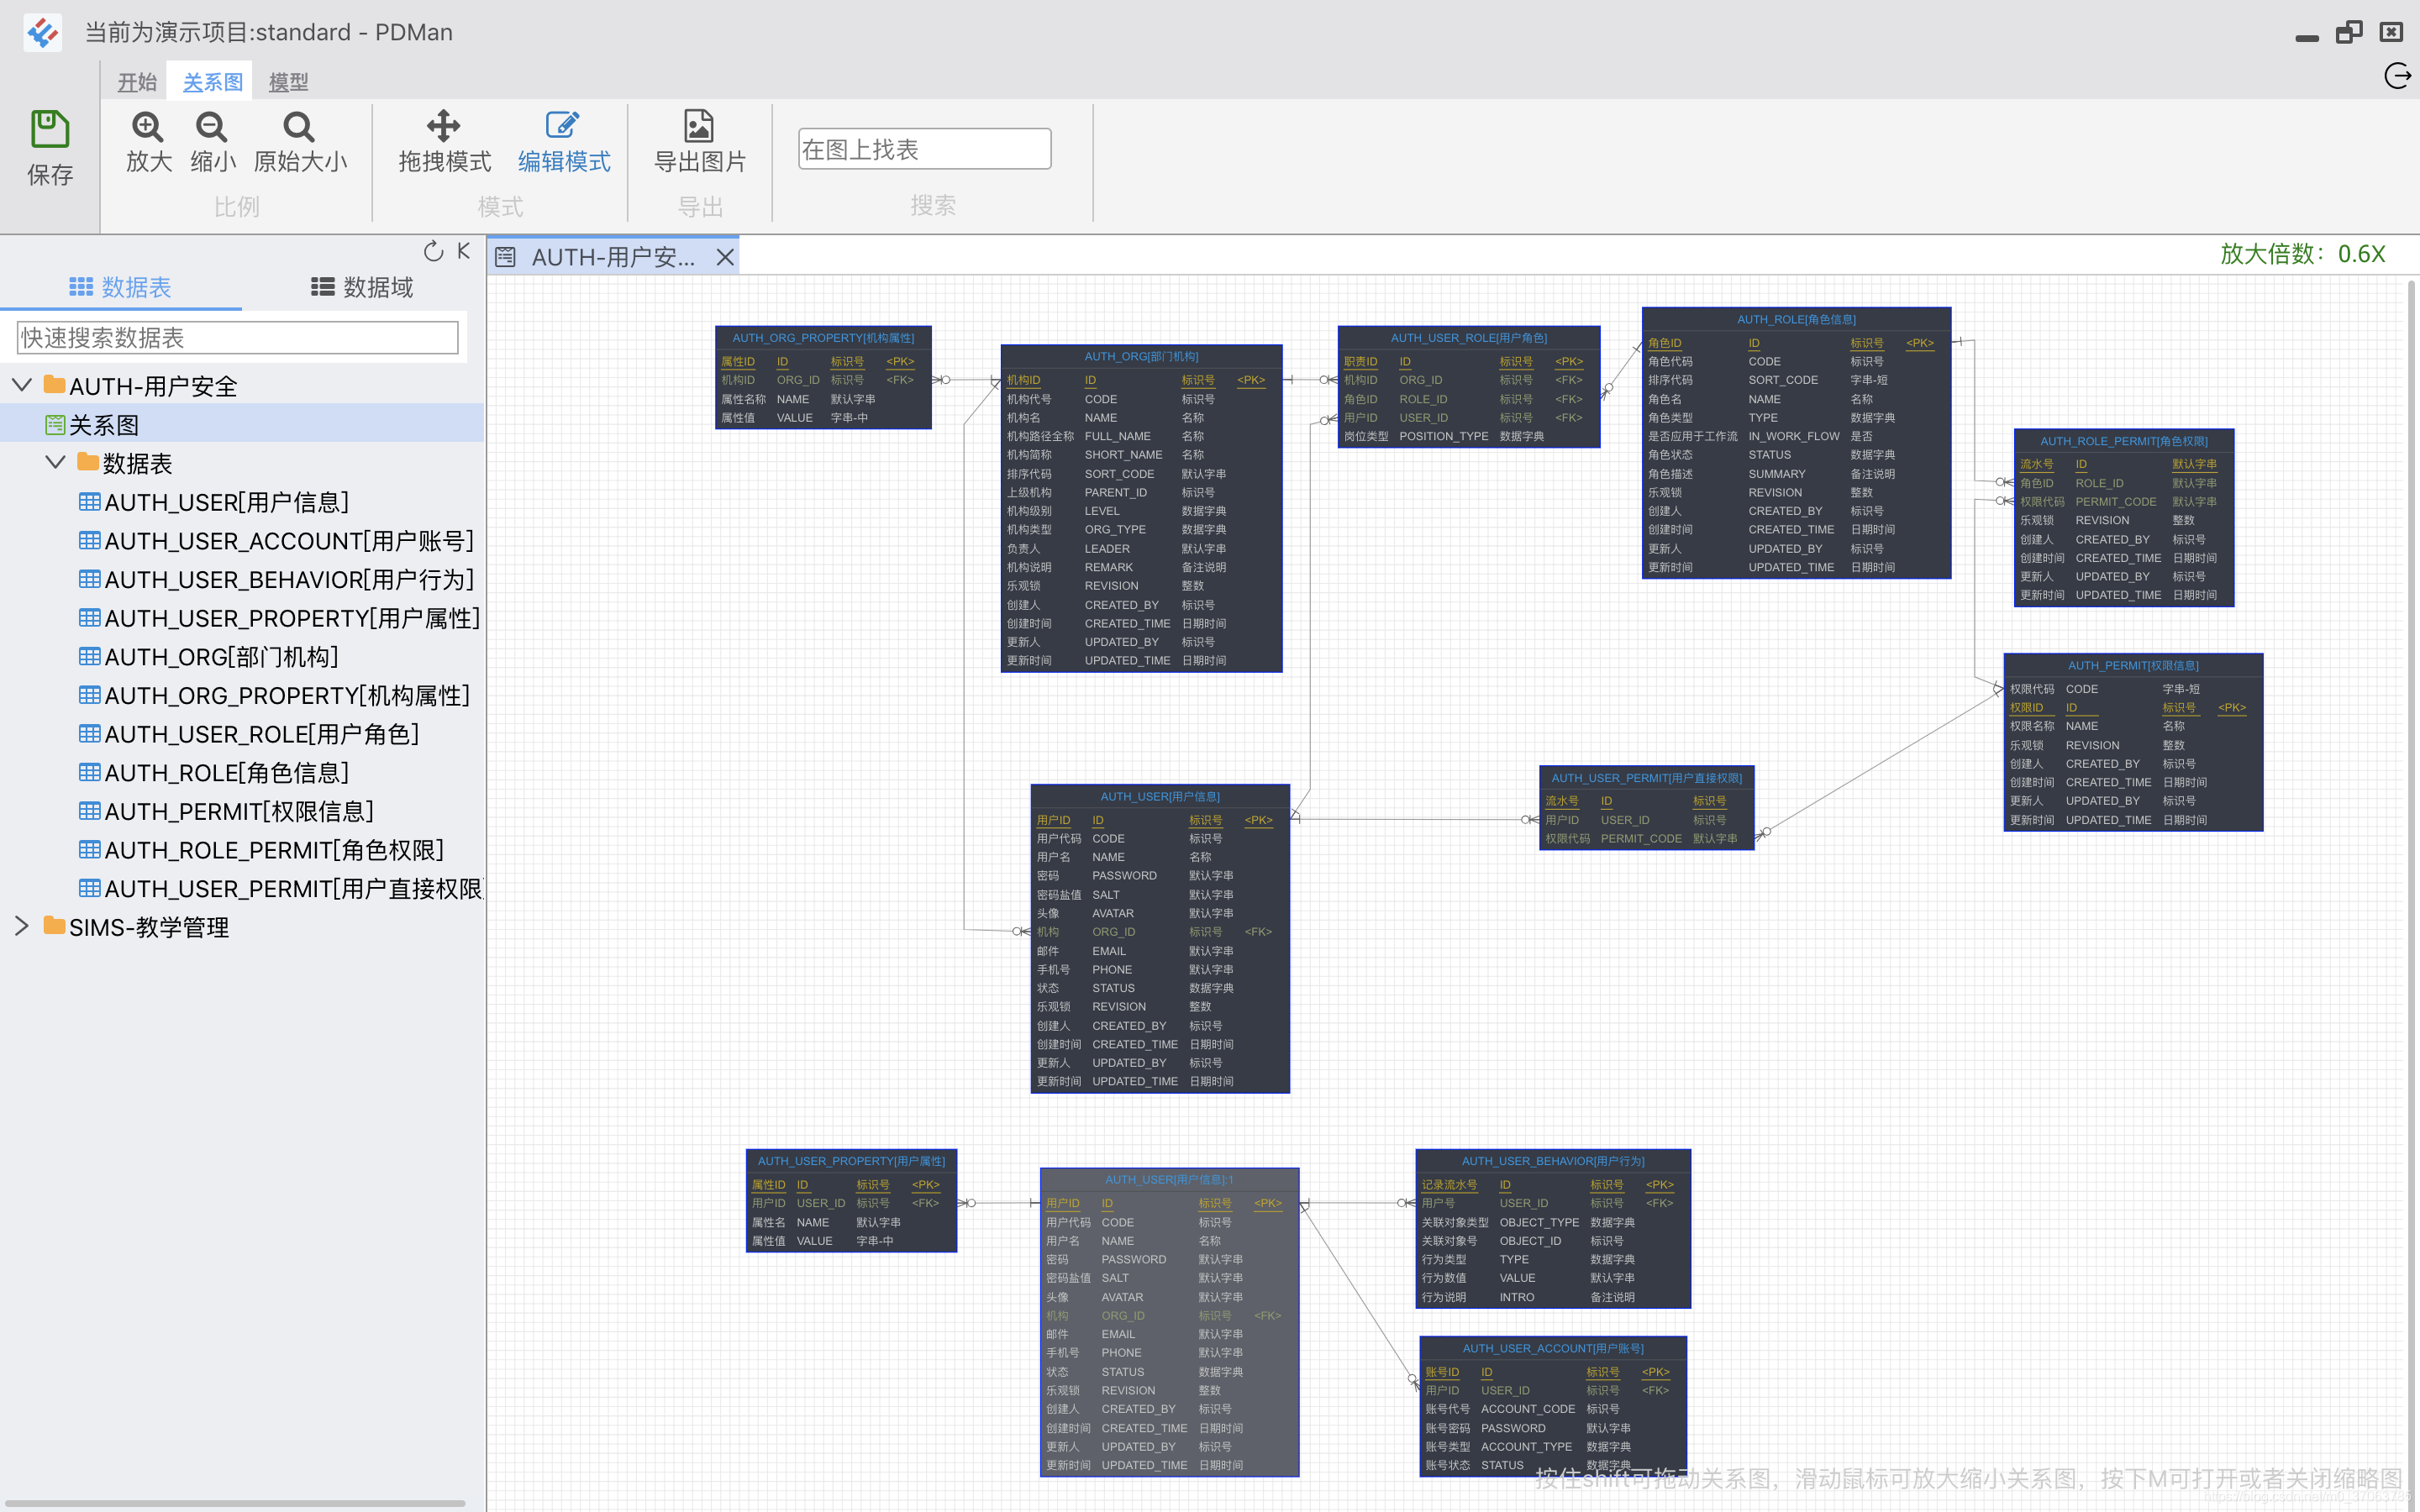Click table icon beside AUTH_USER[用户信息]

[90, 501]
